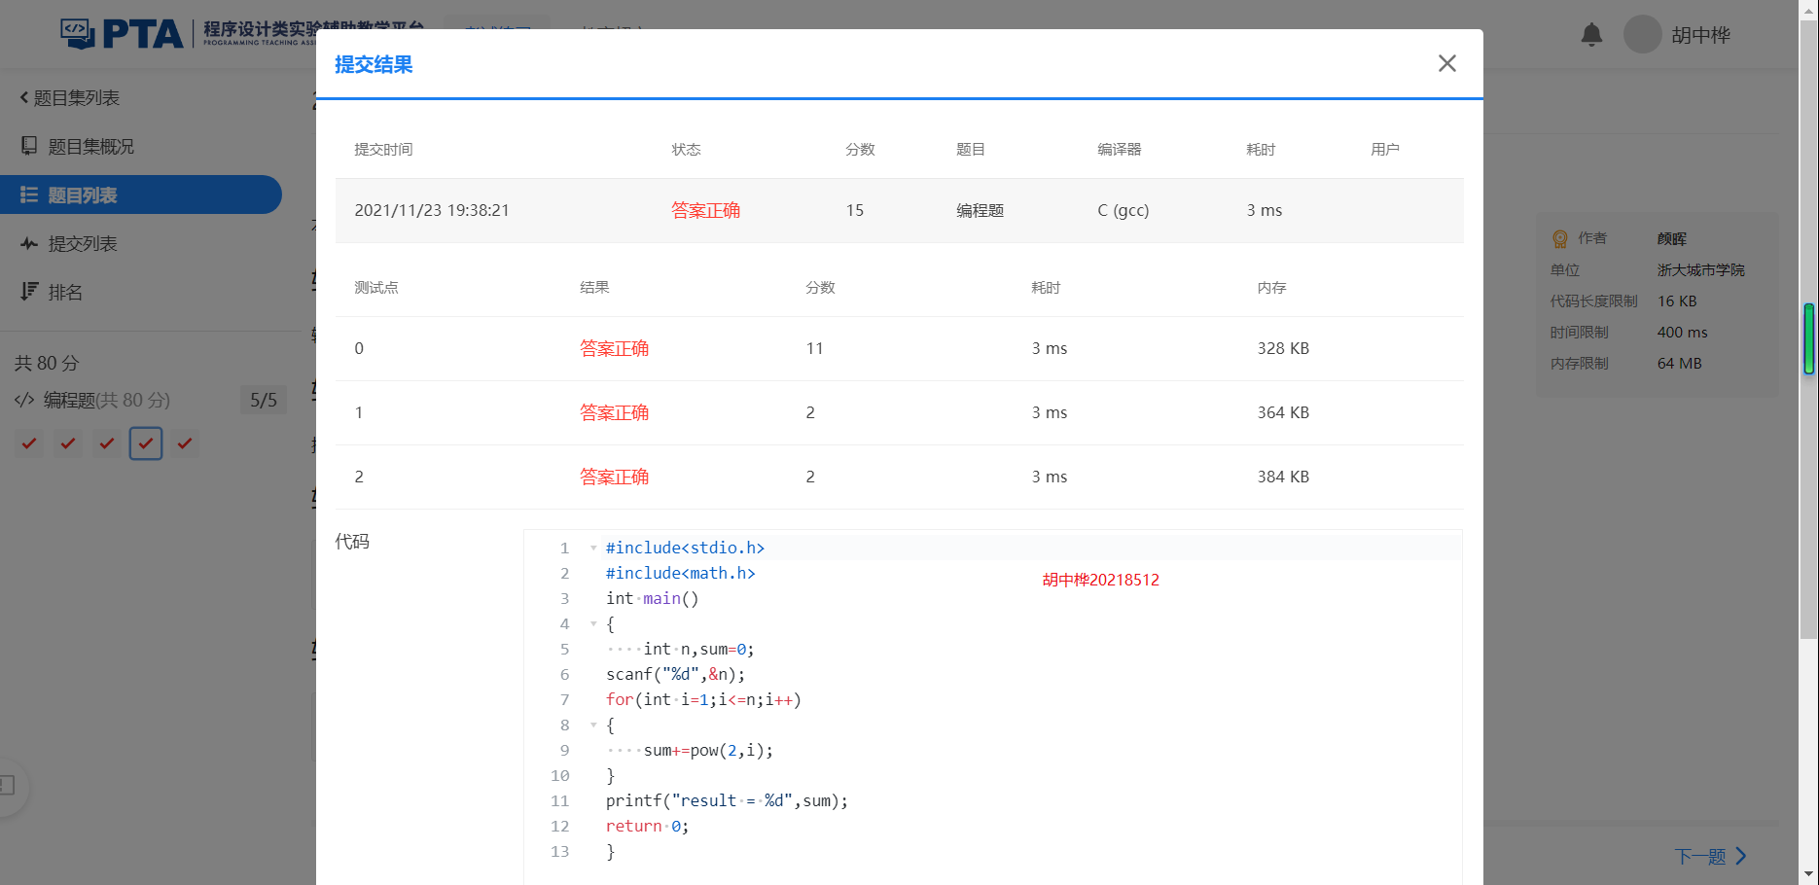
Task: Open user avatar for 胡中桦
Action: [1642, 34]
